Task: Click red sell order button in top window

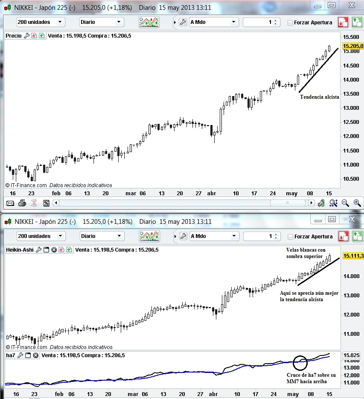Action: (343, 22)
